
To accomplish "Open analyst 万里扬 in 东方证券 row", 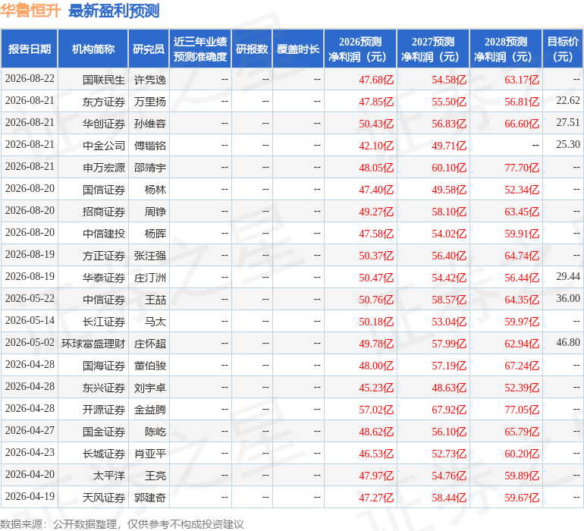I will tap(150, 102).
